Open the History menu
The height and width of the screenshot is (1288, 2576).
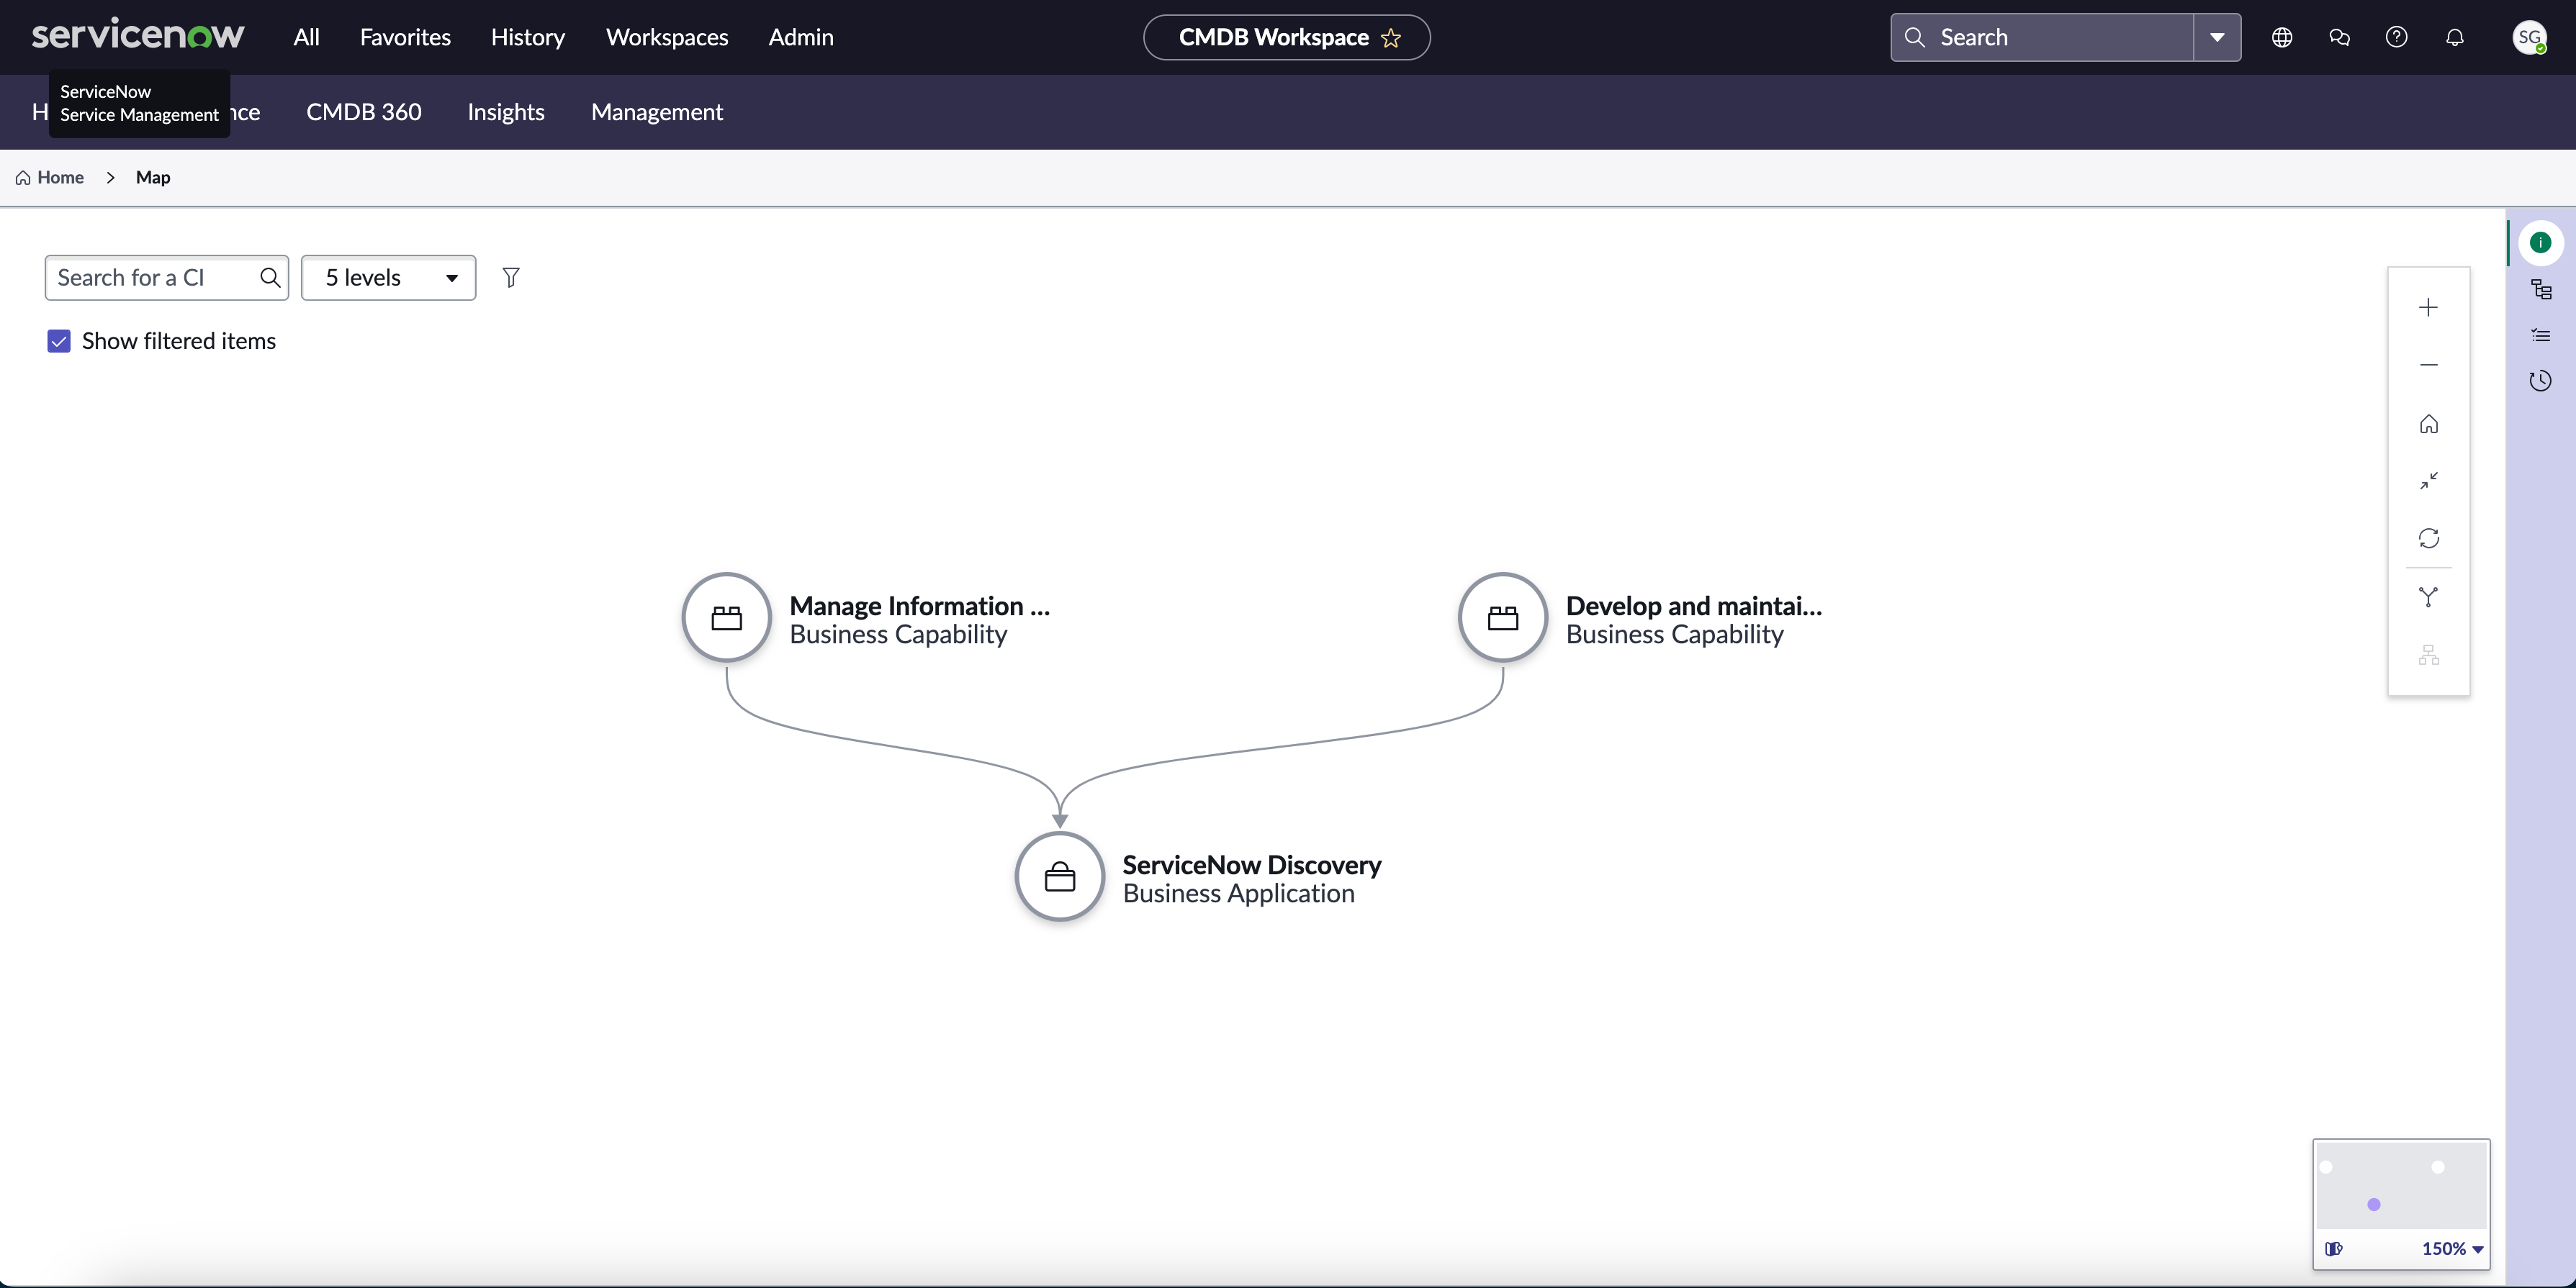coord(528,37)
